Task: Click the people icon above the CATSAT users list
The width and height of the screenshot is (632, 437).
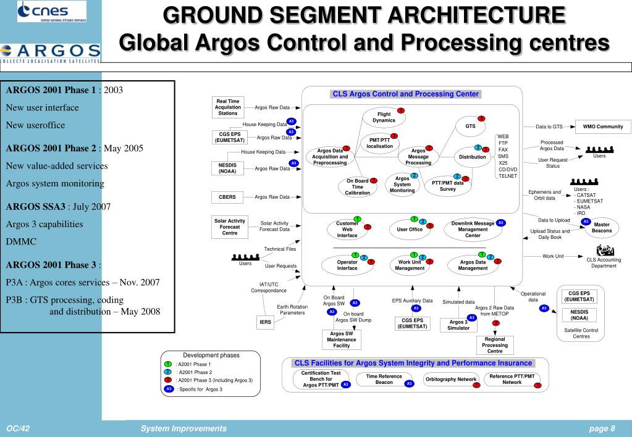Action: [584, 181]
